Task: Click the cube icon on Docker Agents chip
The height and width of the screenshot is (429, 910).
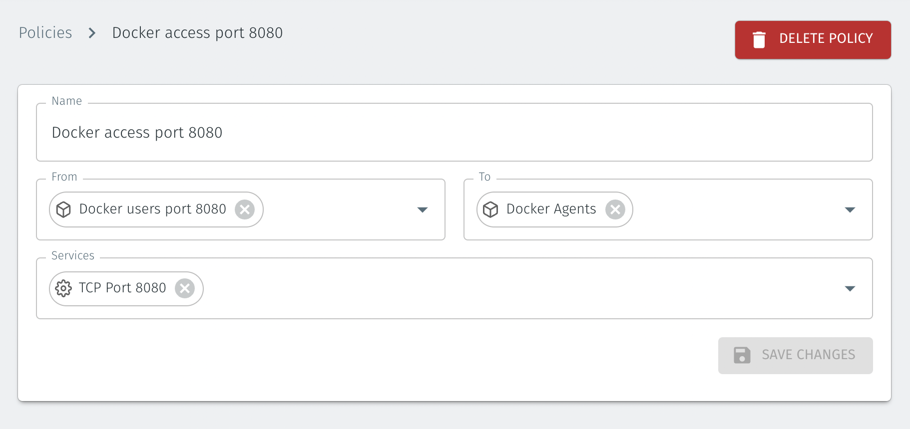Action: [491, 210]
